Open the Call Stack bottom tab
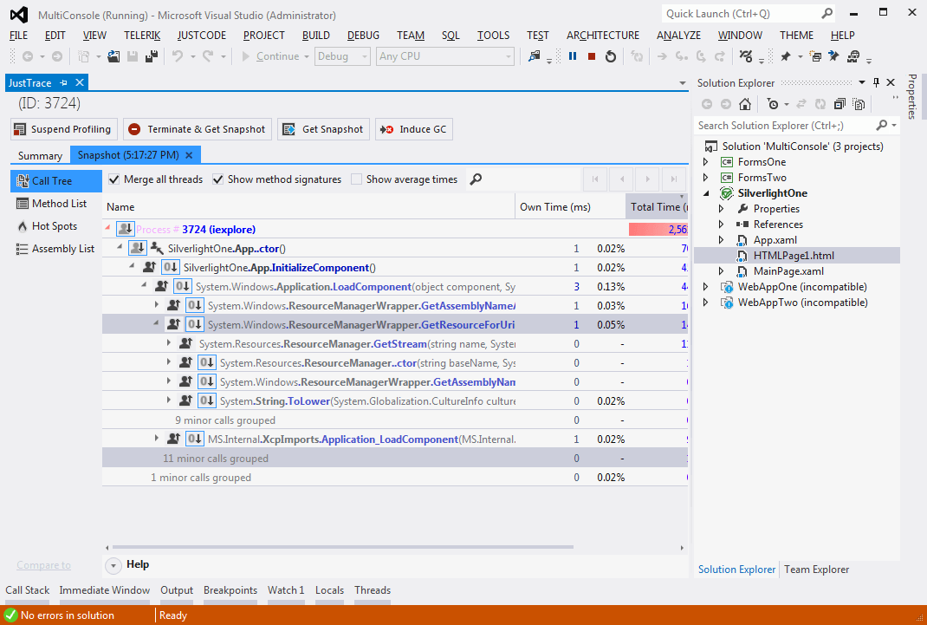Image resolution: width=927 pixels, height=625 pixels. [x=28, y=590]
